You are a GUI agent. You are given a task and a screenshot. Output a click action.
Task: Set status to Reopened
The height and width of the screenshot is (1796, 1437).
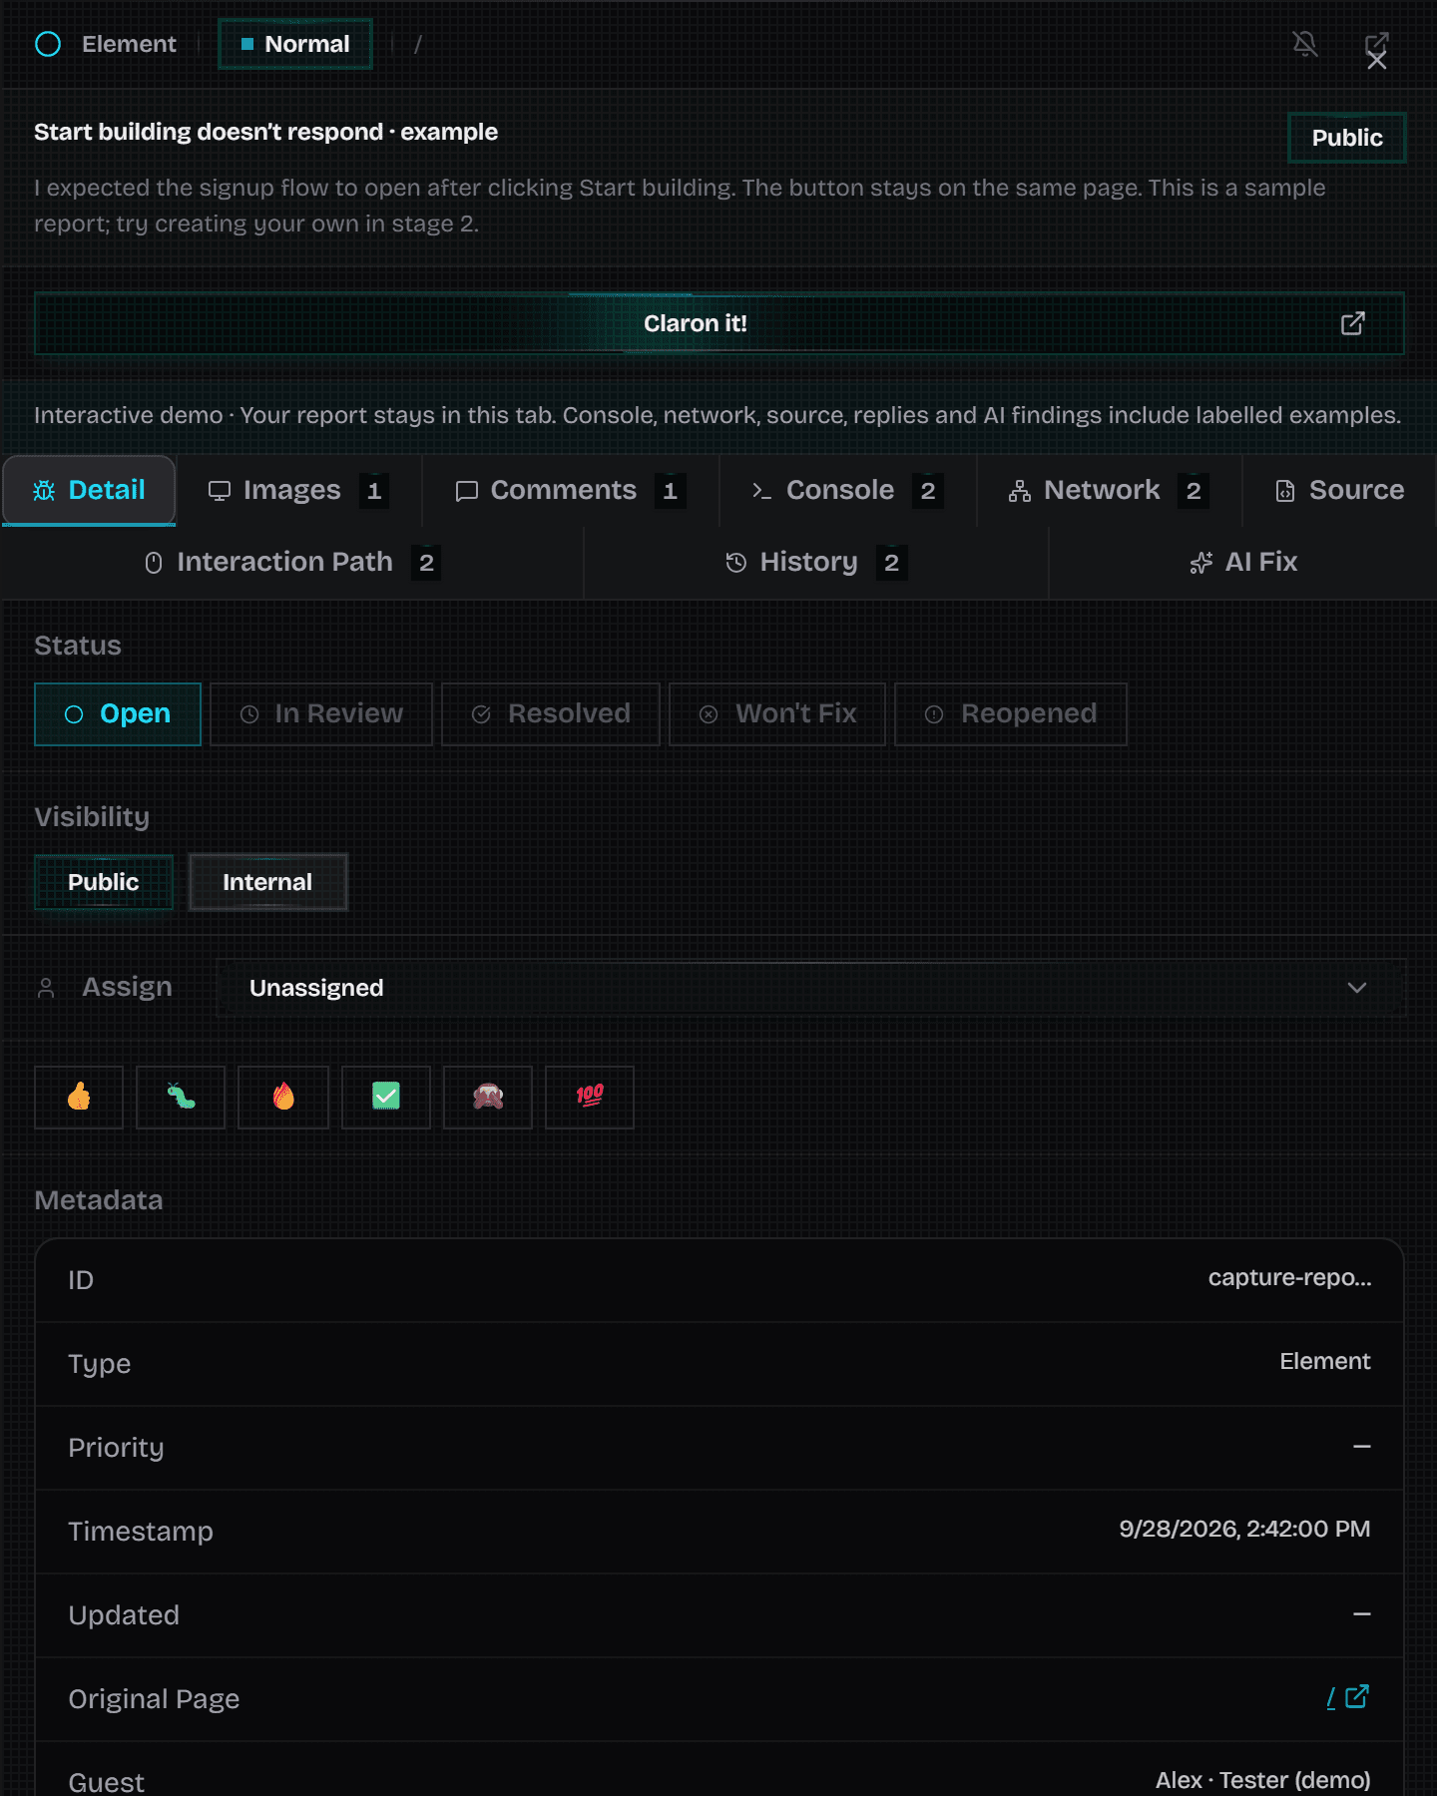[x=1011, y=714]
